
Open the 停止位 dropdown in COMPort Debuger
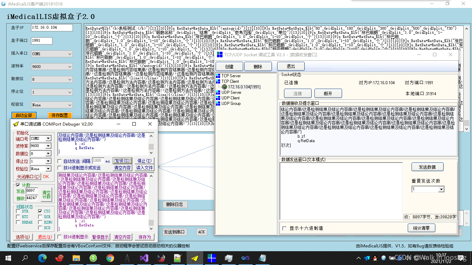[48, 161]
